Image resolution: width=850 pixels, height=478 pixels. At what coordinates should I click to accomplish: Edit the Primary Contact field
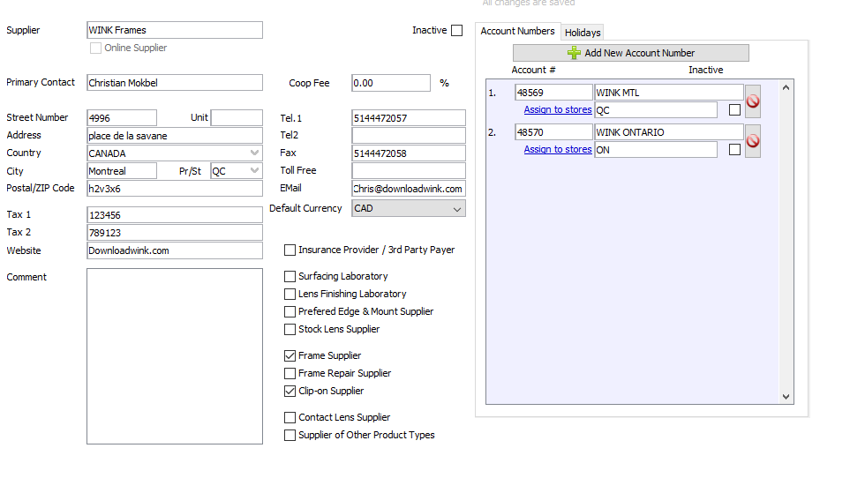coord(175,83)
